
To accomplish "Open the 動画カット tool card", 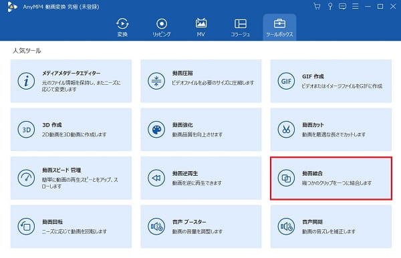I will pyautogui.click(x=331, y=130).
